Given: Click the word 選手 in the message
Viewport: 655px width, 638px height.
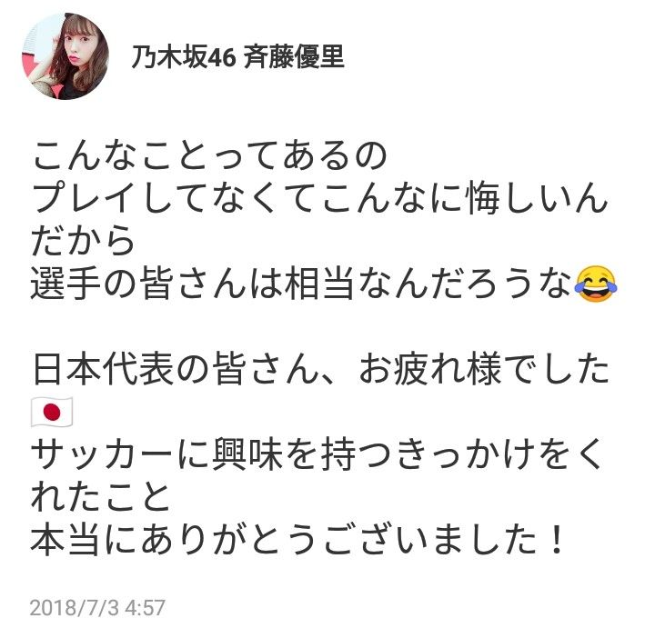Looking at the screenshot, I should coord(65,284).
